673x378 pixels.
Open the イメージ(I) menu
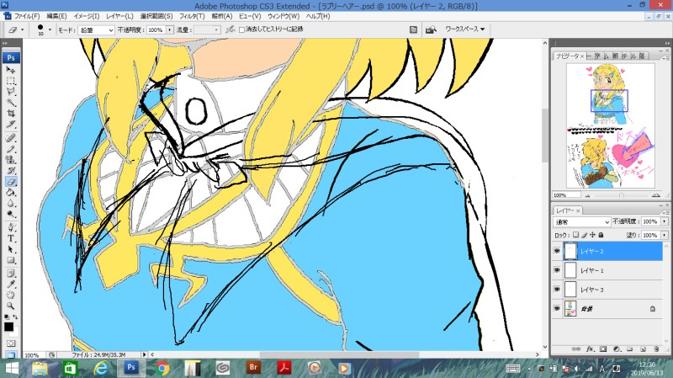(x=87, y=16)
